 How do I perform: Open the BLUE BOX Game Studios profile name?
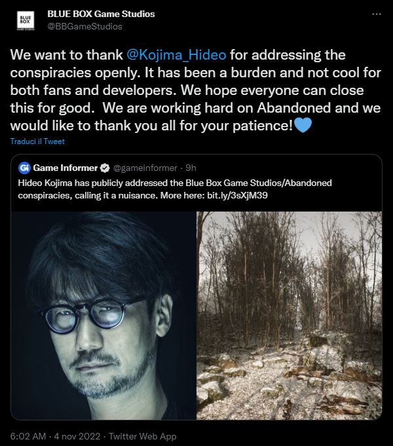pyautogui.click(x=101, y=14)
